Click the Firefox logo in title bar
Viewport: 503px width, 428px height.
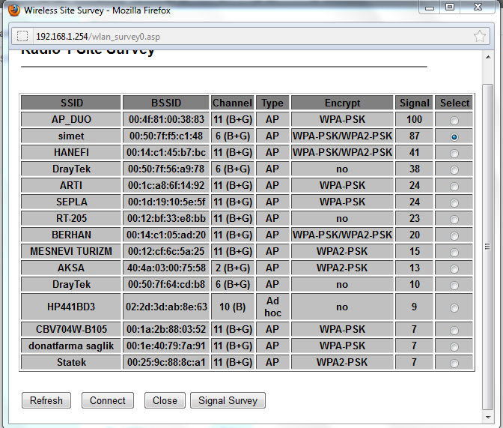(13, 10)
